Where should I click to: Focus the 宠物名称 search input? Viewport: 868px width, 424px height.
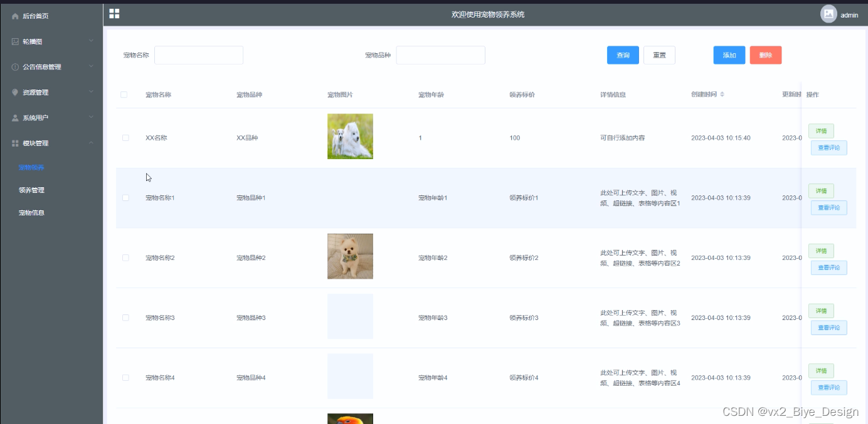[199, 55]
